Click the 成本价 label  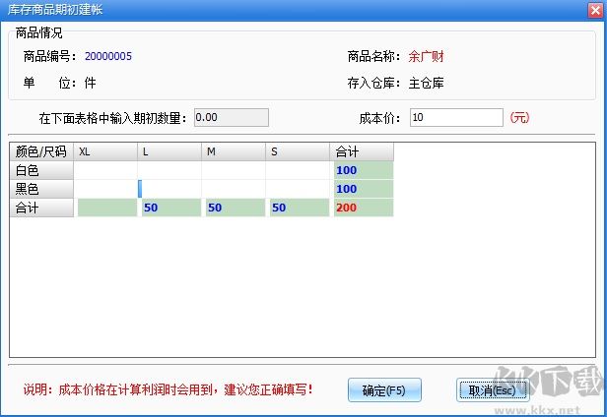(x=379, y=118)
